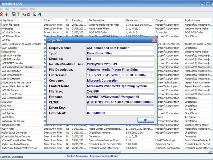Viewport: 213px width, 160px height.
Task: Open the Options menu
Action: pos(23,9)
